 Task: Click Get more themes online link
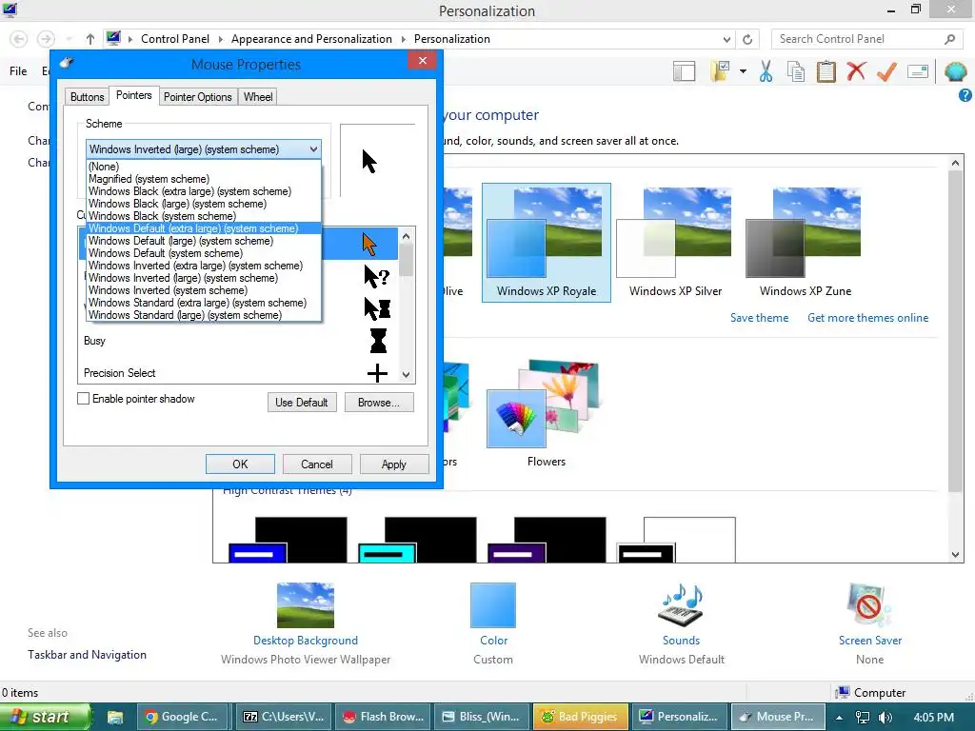pos(867,318)
